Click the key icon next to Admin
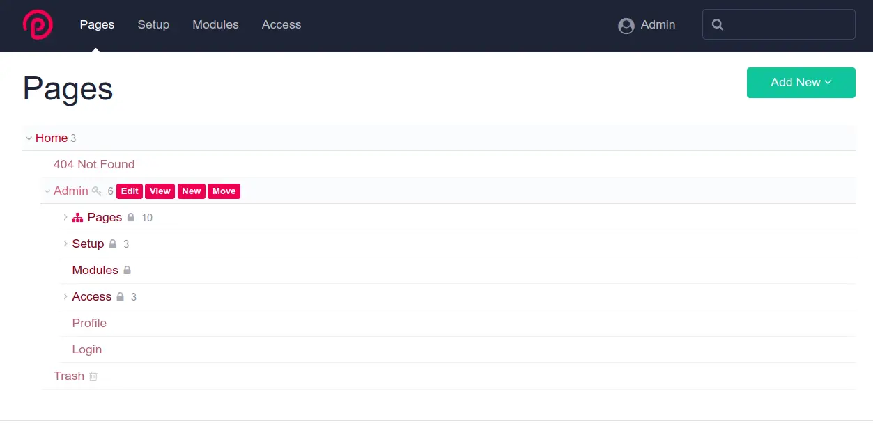This screenshot has width=873, height=439. 97,191
